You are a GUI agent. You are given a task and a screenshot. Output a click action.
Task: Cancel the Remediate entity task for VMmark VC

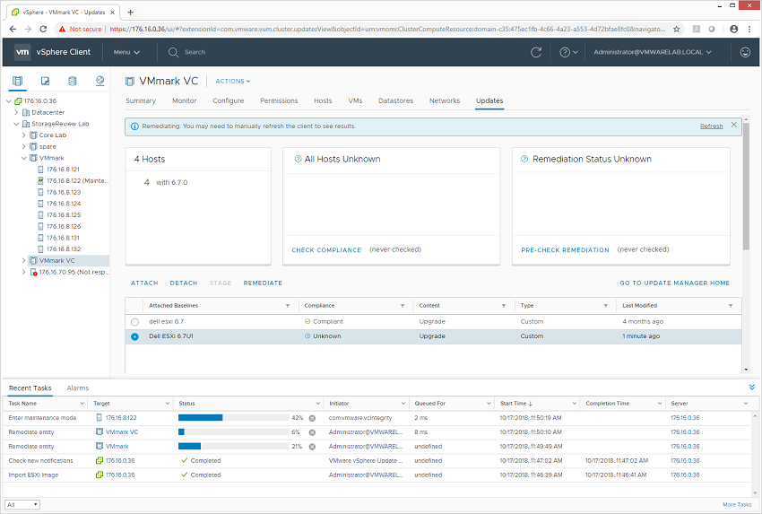click(312, 432)
